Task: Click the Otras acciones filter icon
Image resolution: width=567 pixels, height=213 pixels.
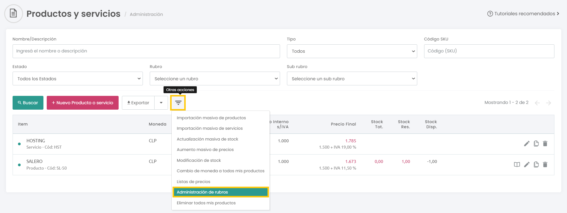Action: tap(178, 103)
